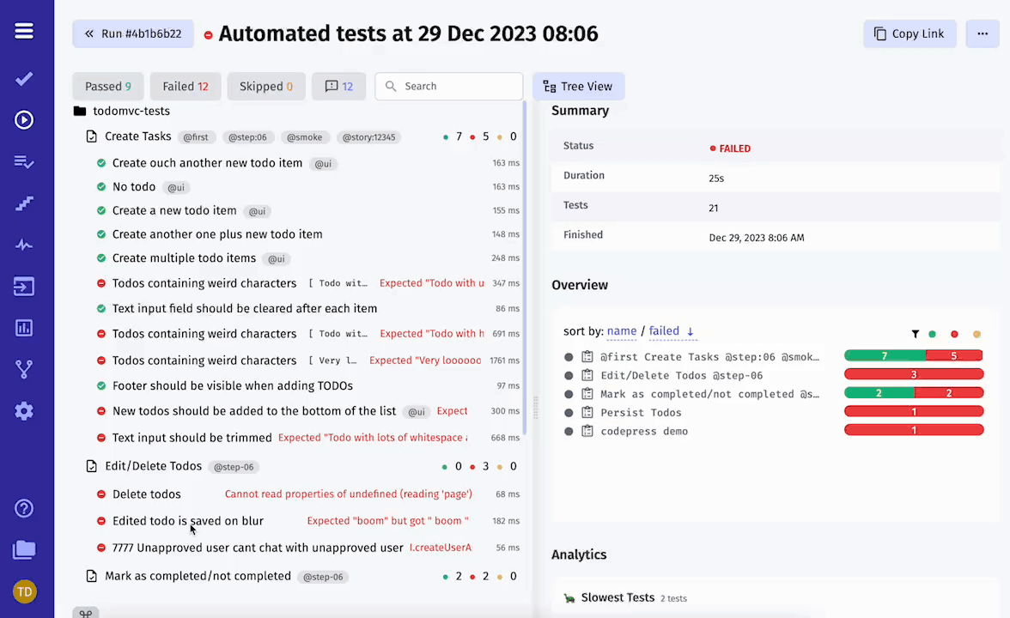Click the Copy Link button
The height and width of the screenshot is (618, 1010).
[910, 33]
